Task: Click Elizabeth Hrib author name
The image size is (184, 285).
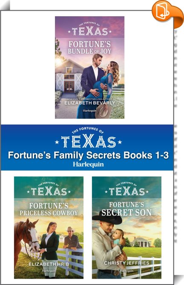Action: pyautogui.click(x=49, y=264)
